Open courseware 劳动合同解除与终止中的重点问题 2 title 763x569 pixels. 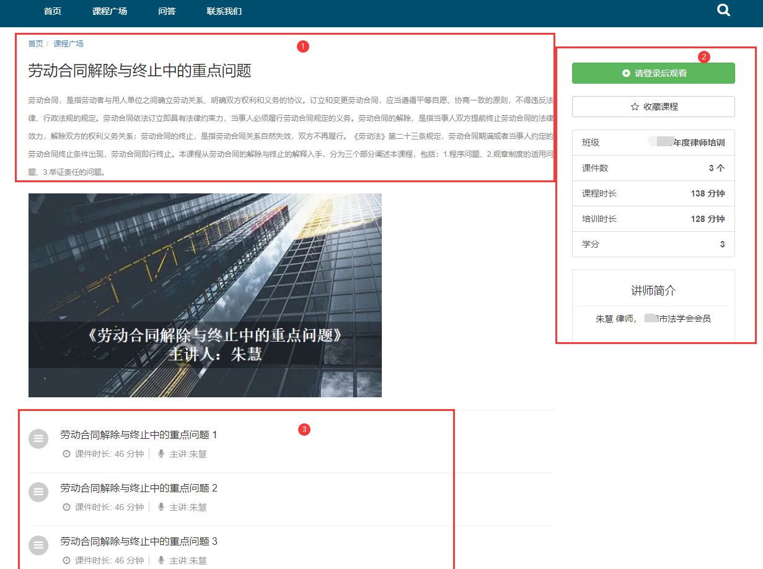pyautogui.click(x=139, y=488)
